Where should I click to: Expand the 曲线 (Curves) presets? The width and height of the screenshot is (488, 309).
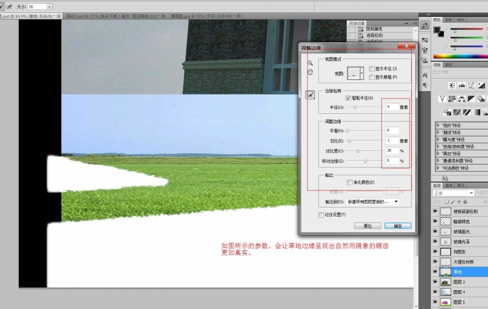(x=438, y=132)
